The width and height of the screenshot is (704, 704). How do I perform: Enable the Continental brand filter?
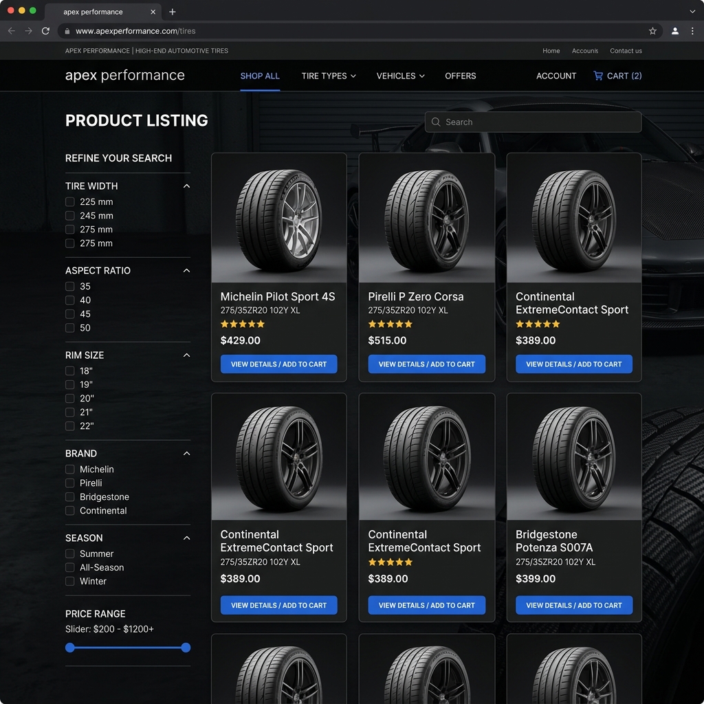pos(70,511)
